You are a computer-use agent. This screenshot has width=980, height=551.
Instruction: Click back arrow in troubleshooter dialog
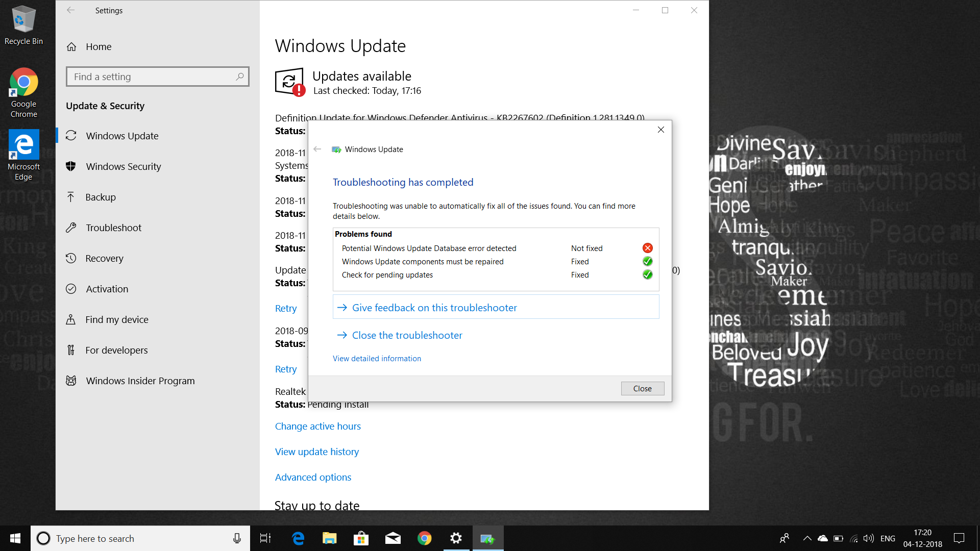[x=317, y=149]
